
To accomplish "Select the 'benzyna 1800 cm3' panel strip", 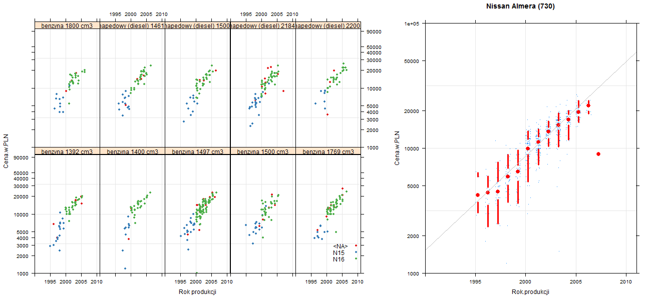I will click(x=67, y=25).
